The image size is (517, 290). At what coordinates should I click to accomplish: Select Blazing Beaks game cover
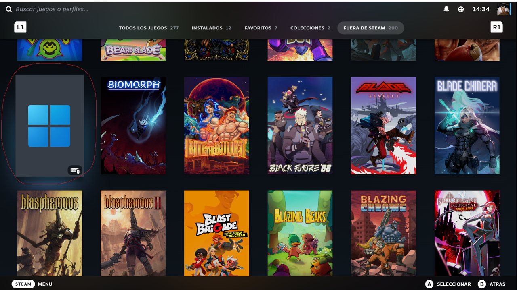point(300,233)
